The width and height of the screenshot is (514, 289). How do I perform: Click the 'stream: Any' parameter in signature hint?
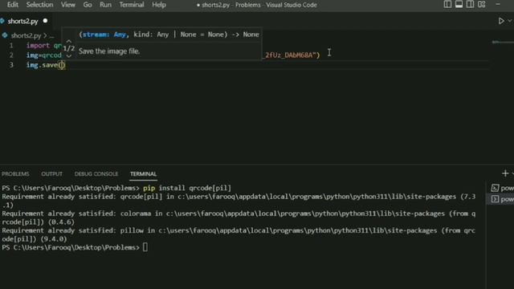click(104, 35)
